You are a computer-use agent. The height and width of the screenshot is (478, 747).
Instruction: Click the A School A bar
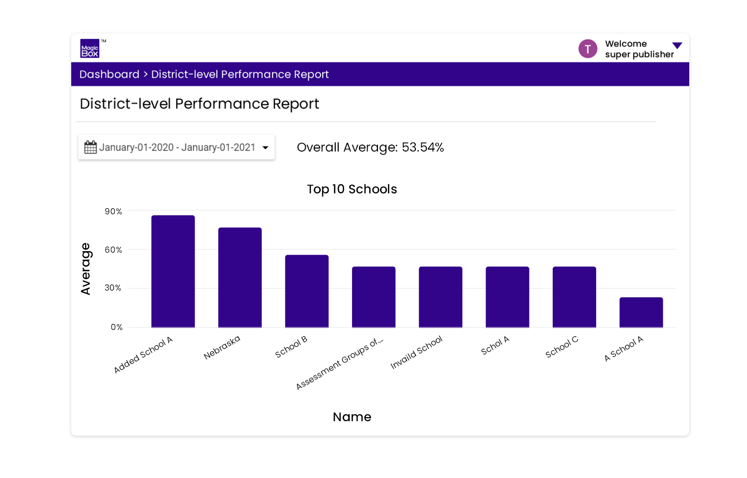(x=641, y=313)
